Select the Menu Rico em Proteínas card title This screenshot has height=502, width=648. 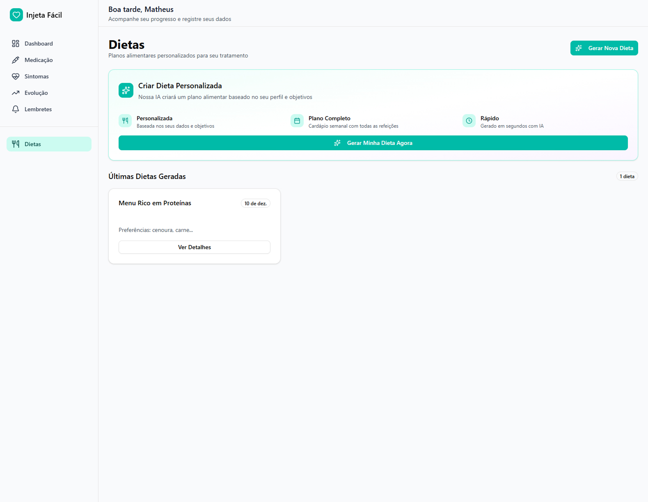point(155,203)
